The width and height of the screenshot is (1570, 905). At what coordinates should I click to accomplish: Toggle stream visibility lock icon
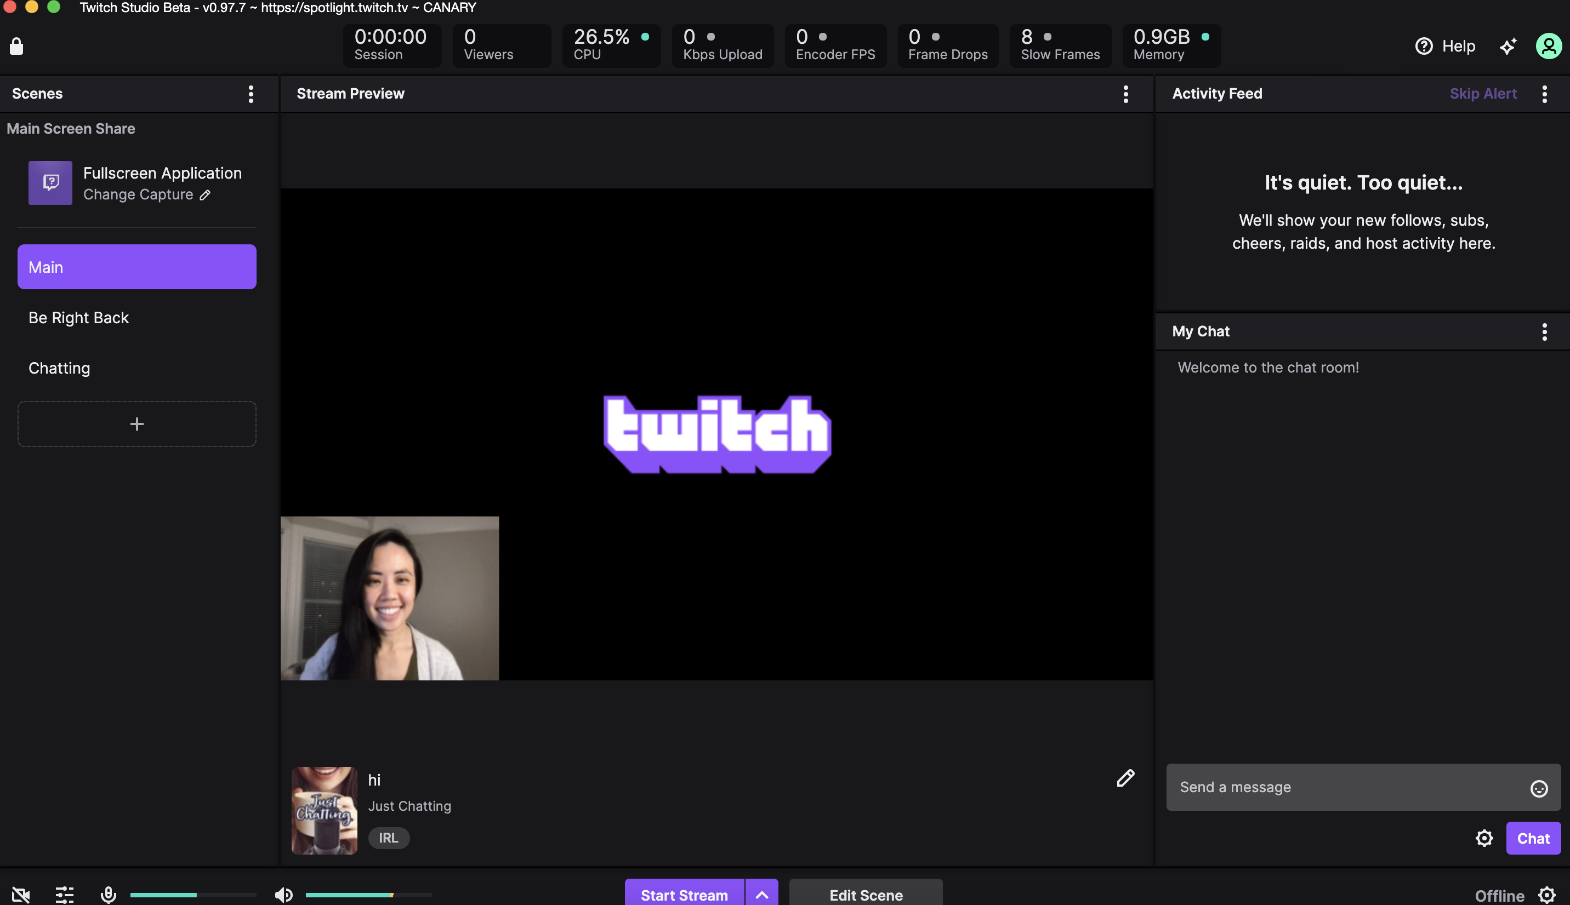pyautogui.click(x=16, y=44)
